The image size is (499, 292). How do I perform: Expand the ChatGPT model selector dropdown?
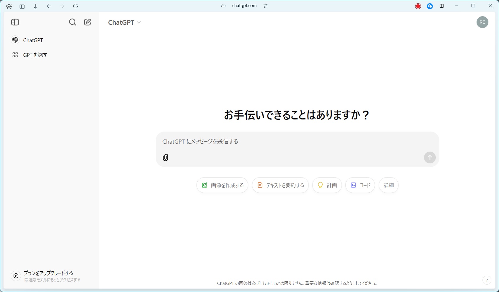click(124, 22)
